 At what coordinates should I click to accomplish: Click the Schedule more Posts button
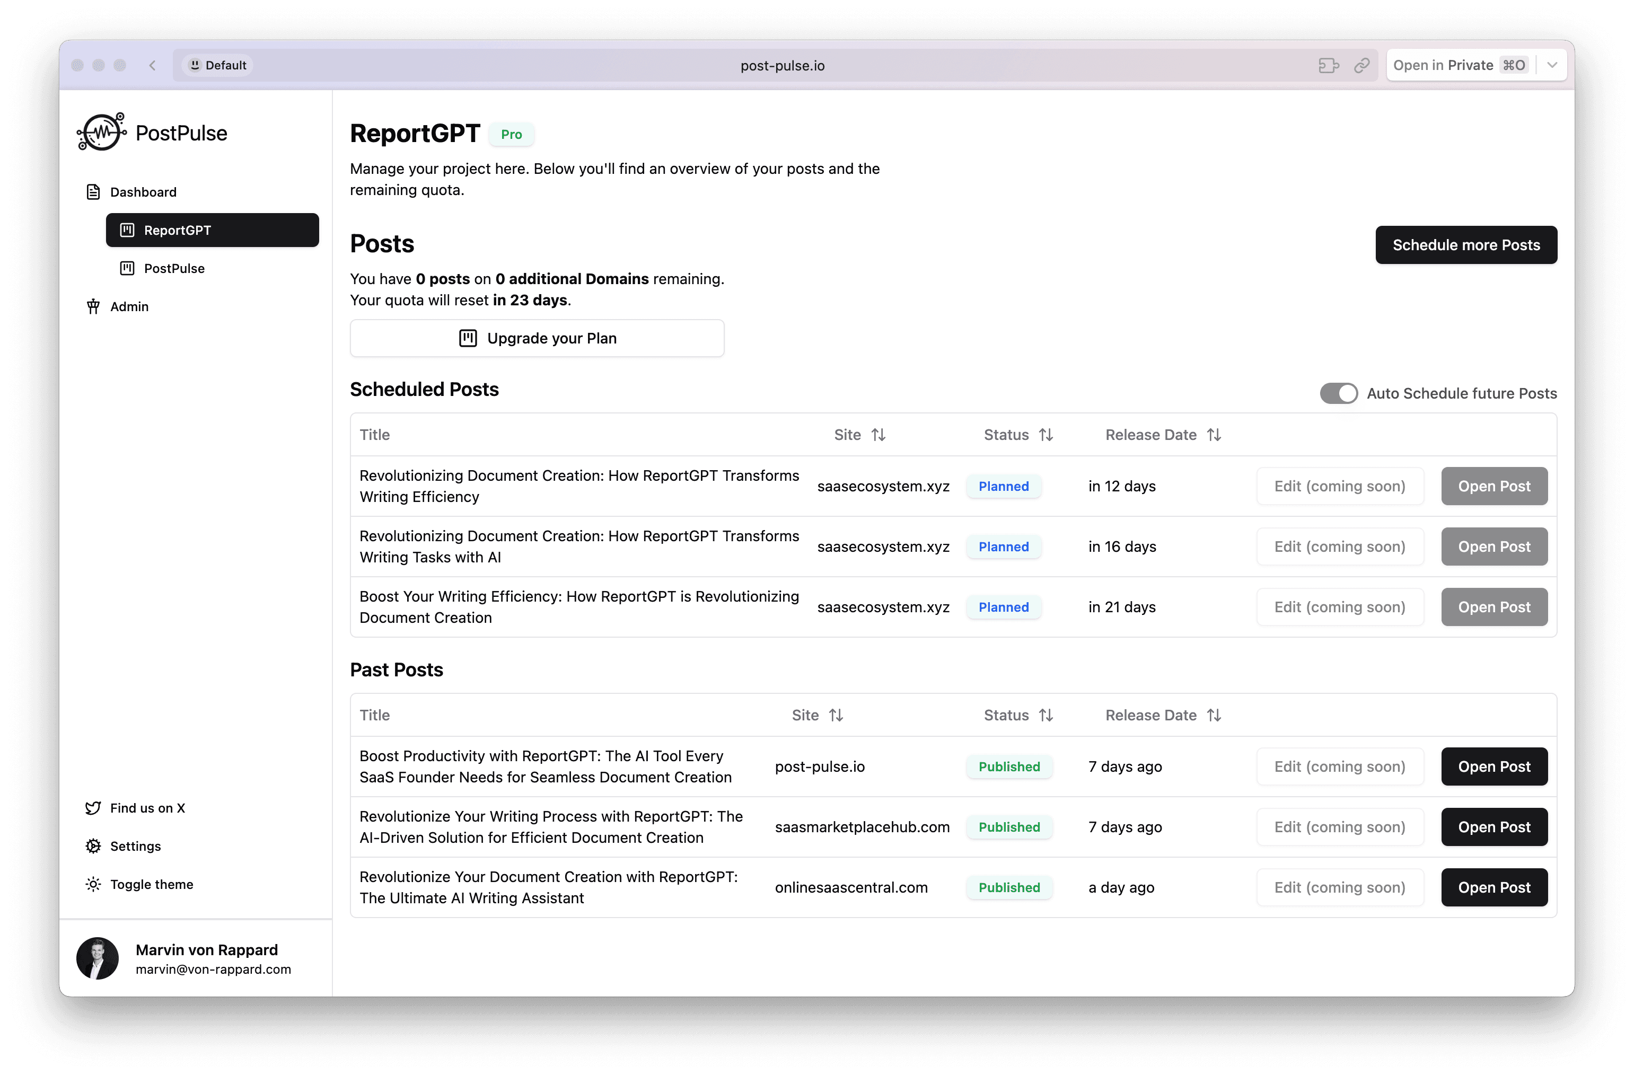pos(1466,245)
